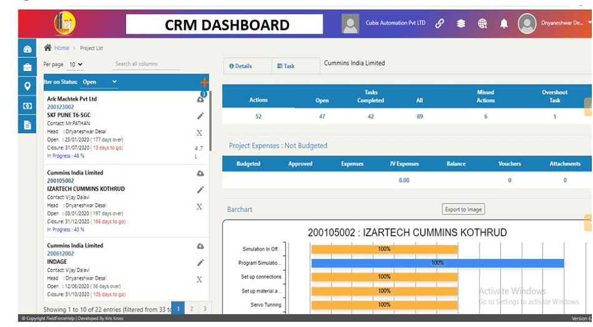Click the Cubix Automation company avatar
Viewport: 593px width, 327px height.
[350, 24]
